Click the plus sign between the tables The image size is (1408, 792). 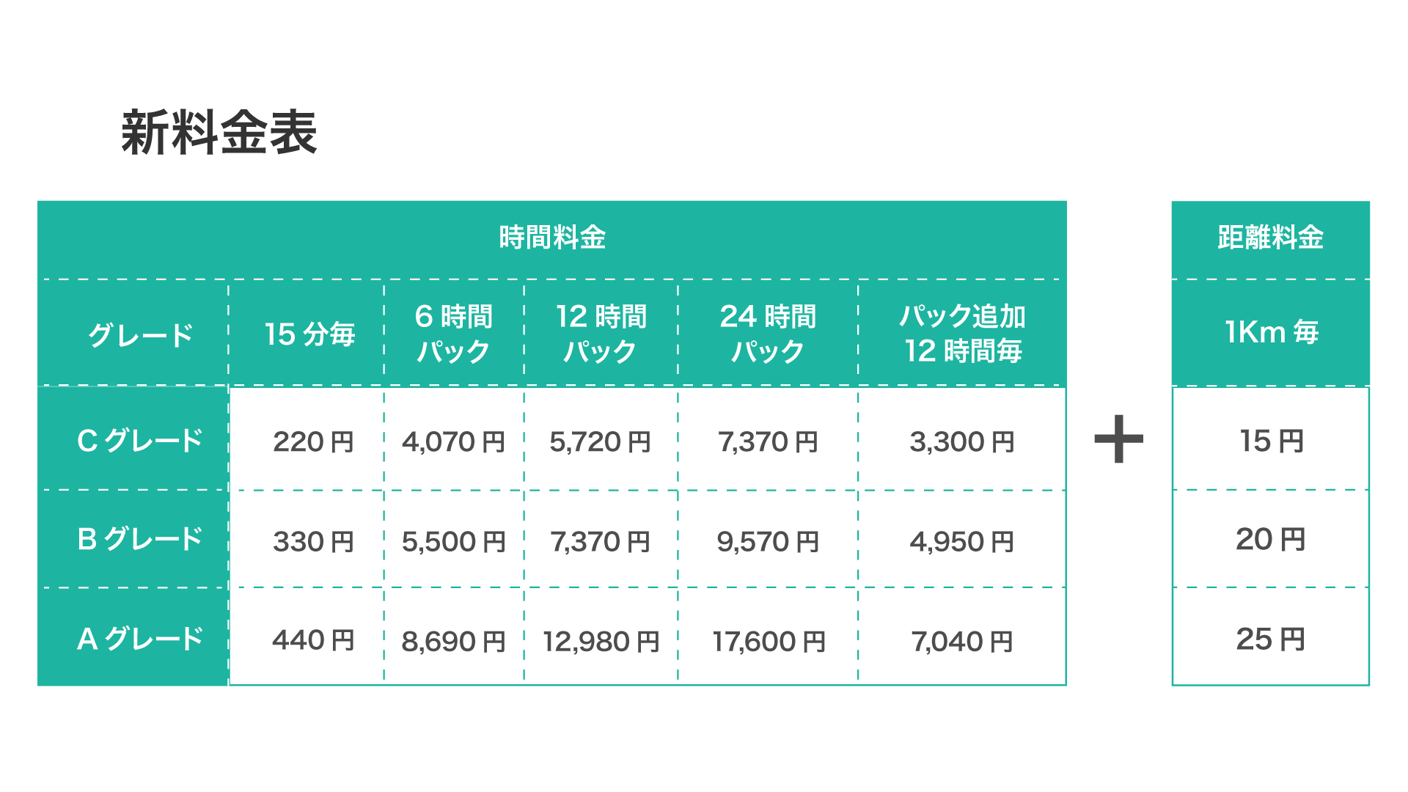pyautogui.click(x=1118, y=439)
